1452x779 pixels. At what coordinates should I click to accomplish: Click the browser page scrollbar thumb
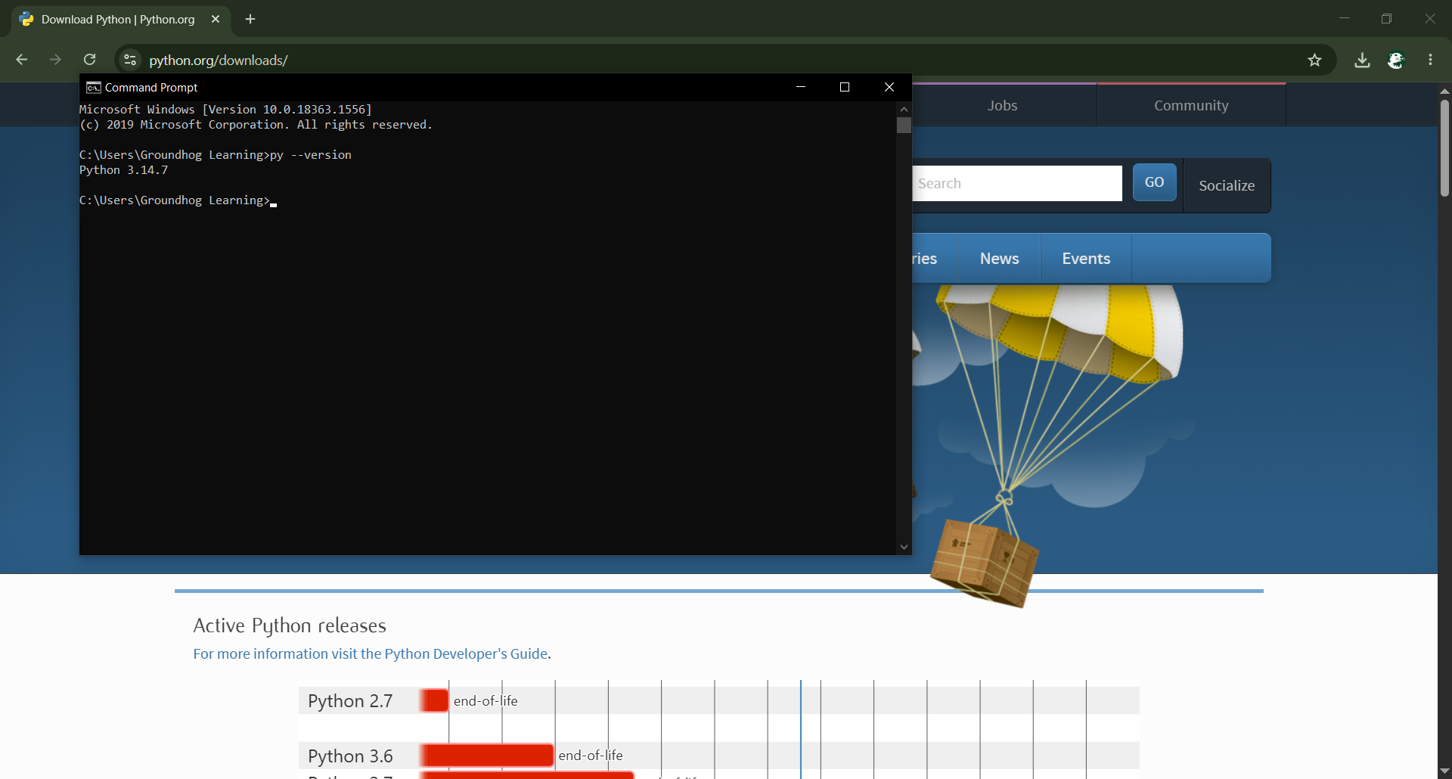tap(1444, 148)
